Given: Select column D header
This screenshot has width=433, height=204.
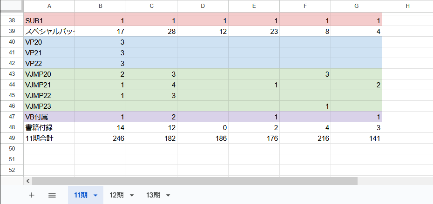Looking at the screenshot, I should click(x=203, y=6).
